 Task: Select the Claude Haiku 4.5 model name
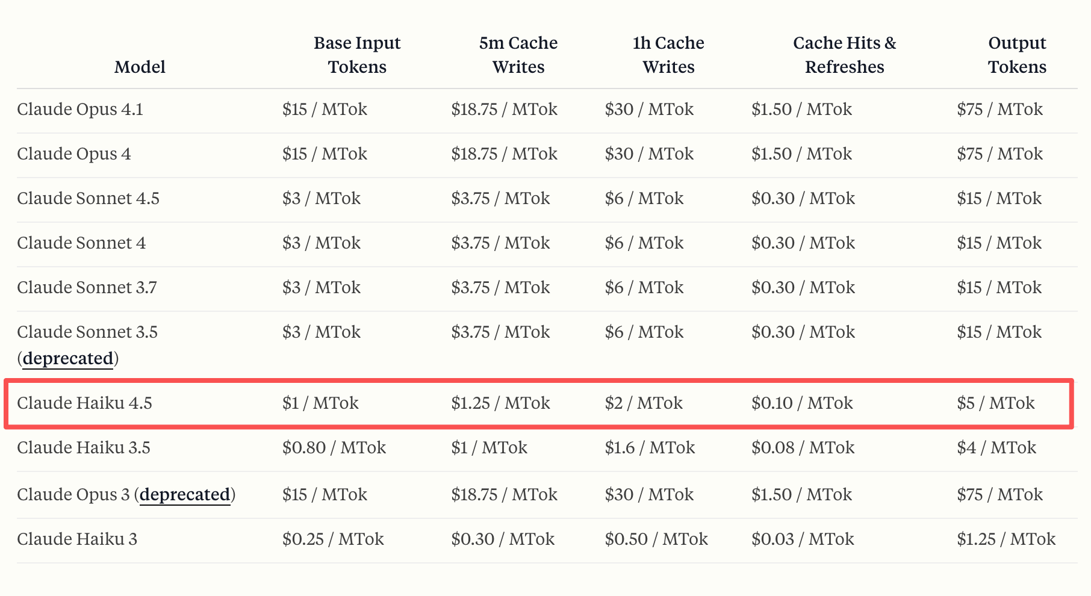84,403
